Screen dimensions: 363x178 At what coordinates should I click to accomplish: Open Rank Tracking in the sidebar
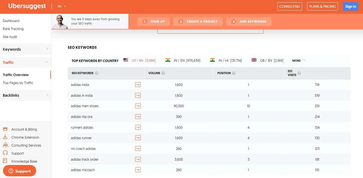13,29
